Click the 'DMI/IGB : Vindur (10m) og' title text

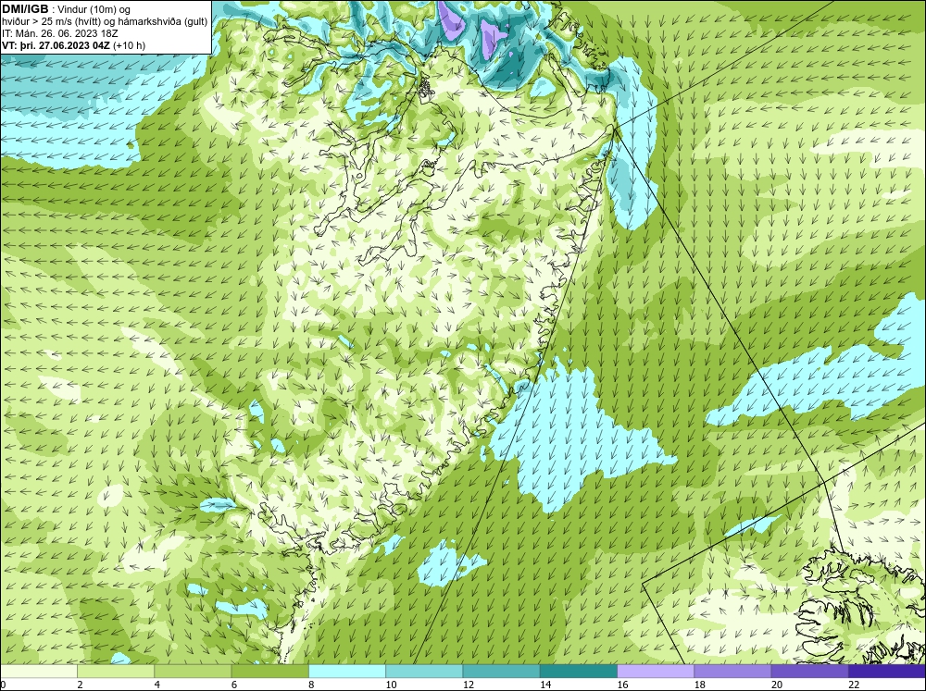tap(67, 9)
